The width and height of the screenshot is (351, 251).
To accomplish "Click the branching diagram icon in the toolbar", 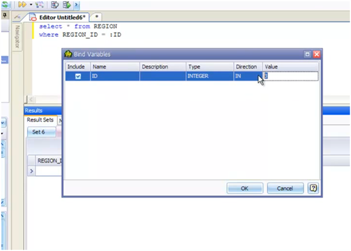I will pos(40,4).
